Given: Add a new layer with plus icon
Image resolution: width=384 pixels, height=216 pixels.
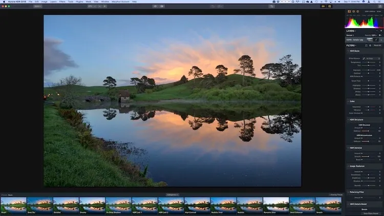Looking at the screenshot, I should pos(380,31).
